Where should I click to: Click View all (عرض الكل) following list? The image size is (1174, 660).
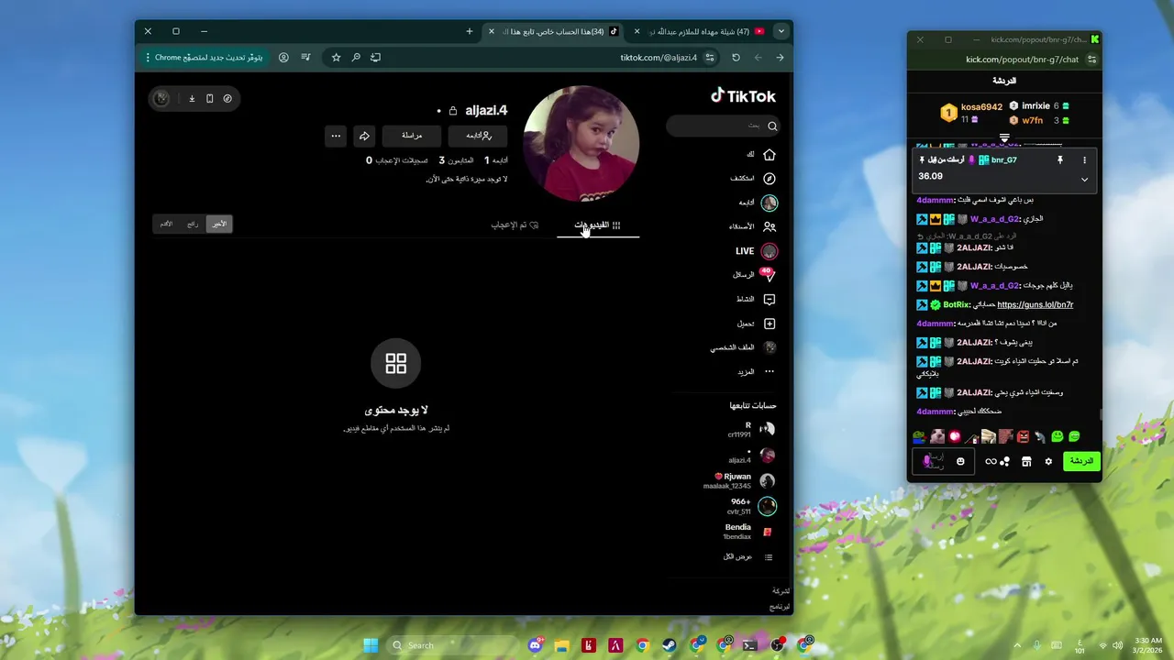[x=750, y=556]
